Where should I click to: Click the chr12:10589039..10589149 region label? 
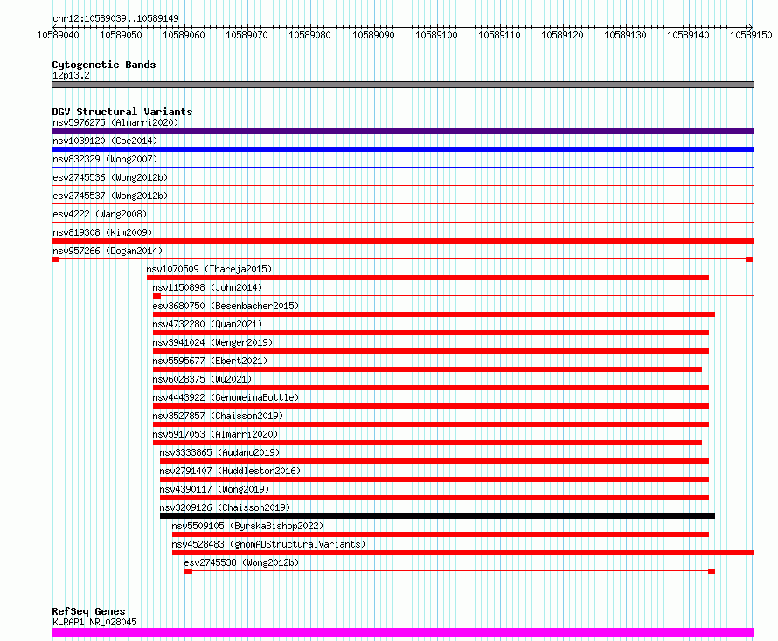[x=115, y=19]
